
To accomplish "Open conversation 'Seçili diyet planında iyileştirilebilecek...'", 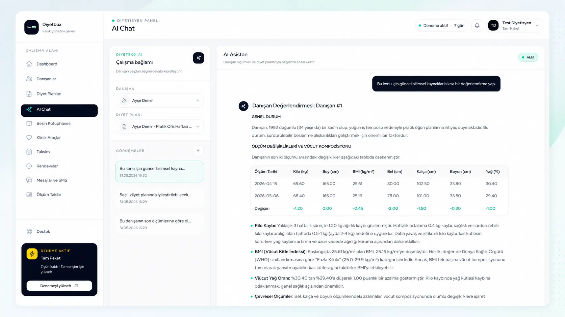I will (160, 198).
